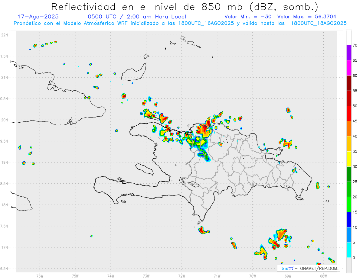The width and height of the screenshot is (363, 280).
Task: Select the bright red 45–50 dBZ legend segment
Action: 349,113
